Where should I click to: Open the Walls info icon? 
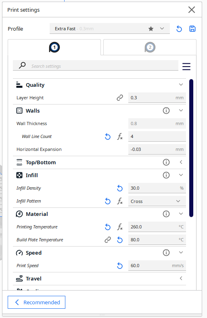(x=166, y=111)
